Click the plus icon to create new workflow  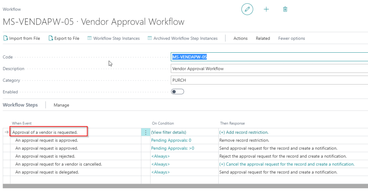pos(266,9)
